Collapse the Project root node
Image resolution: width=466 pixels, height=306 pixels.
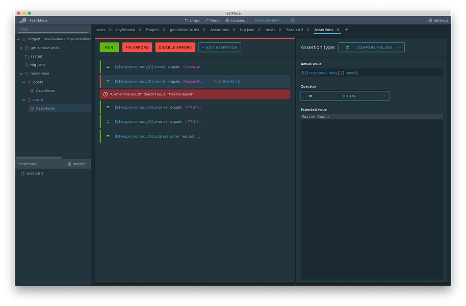coord(19,39)
